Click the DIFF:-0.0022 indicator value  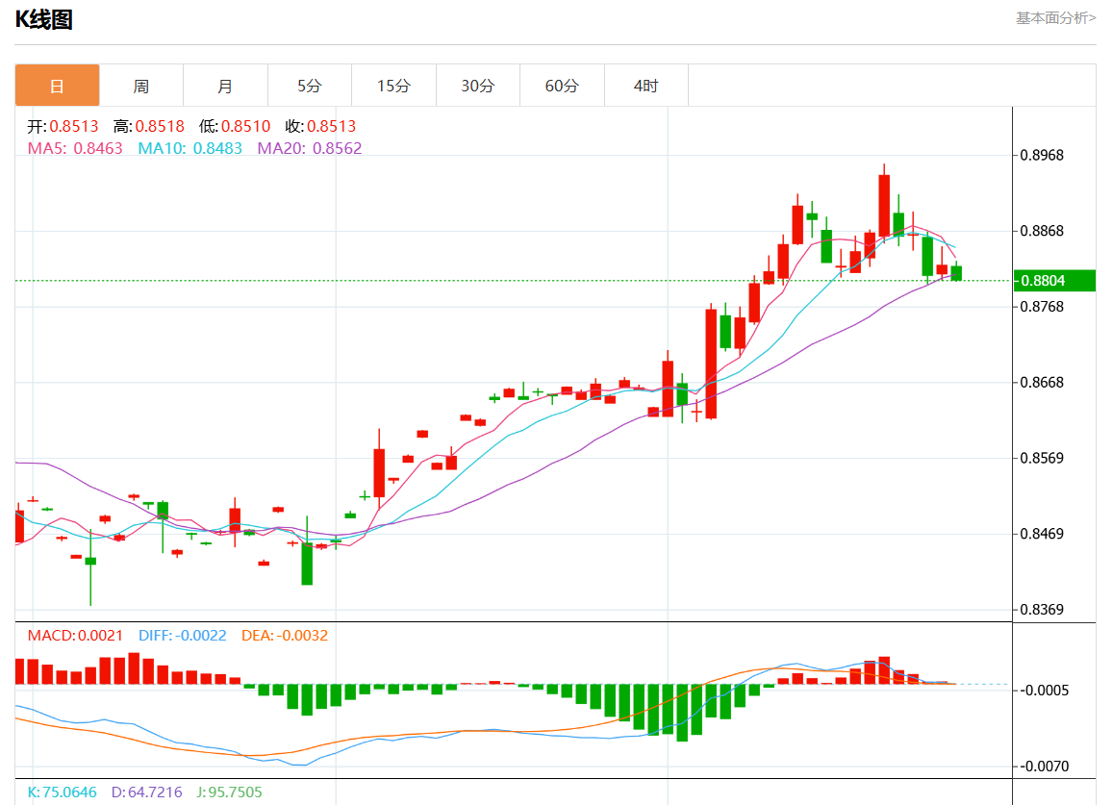tap(183, 636)
